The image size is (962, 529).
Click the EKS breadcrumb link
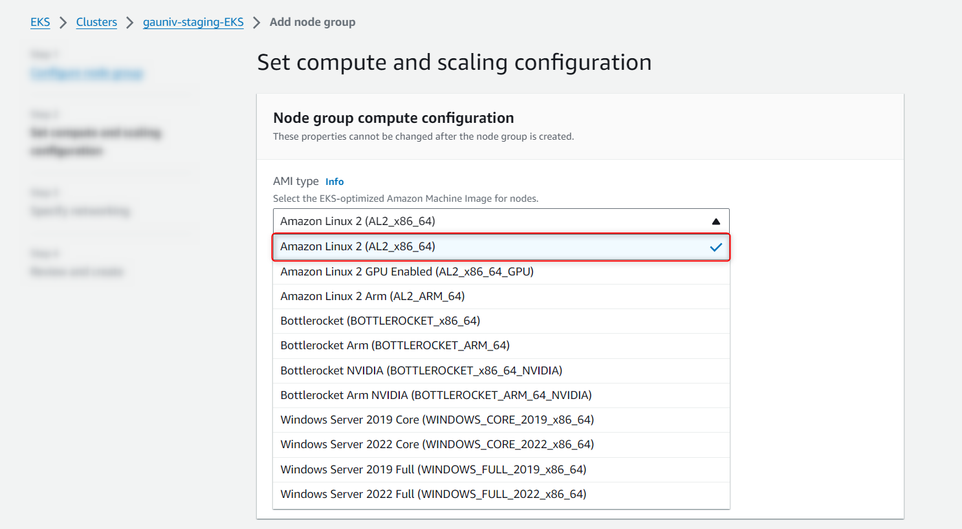point(40,22)
